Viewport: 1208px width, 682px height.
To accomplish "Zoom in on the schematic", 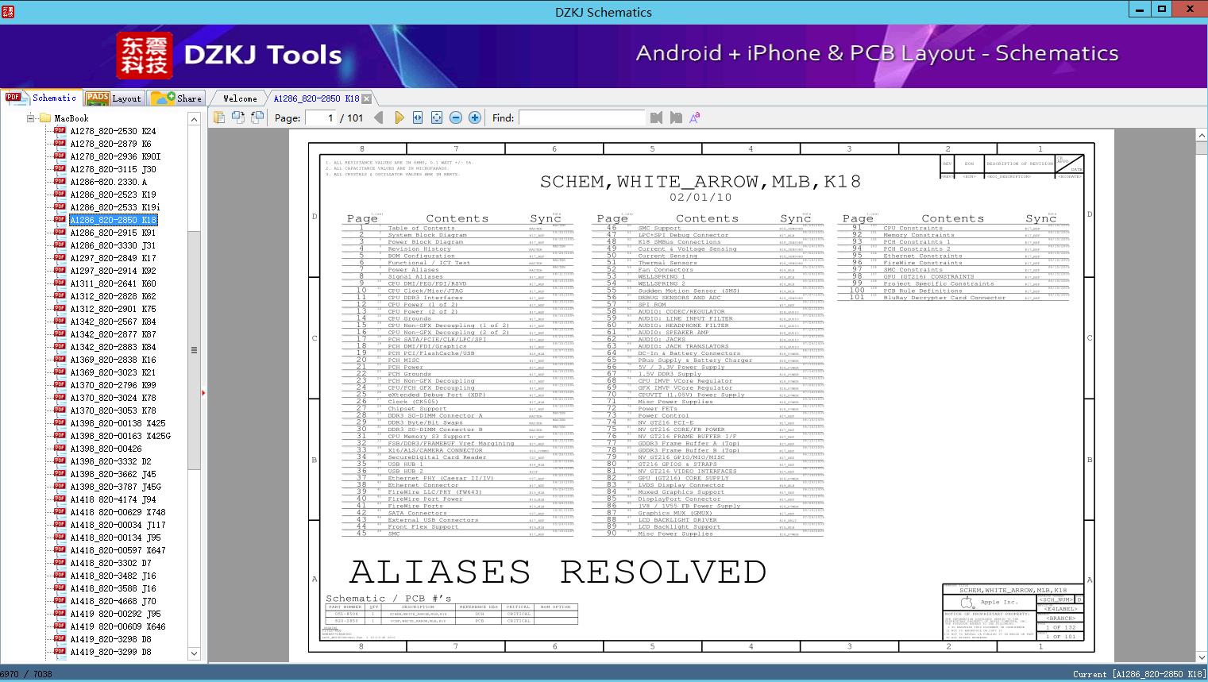I will click(475, 118).
